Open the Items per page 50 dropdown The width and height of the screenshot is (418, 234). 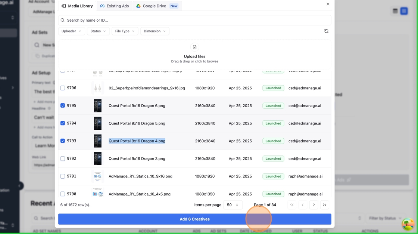(x=233, y=205)
